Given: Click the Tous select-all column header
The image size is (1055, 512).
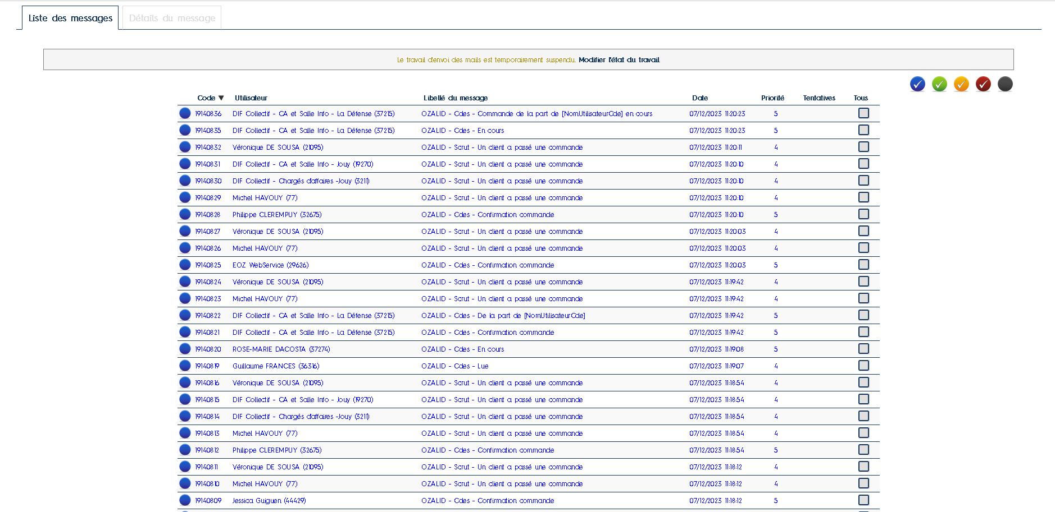Looking at the screenshot, I should coord(861,98).
